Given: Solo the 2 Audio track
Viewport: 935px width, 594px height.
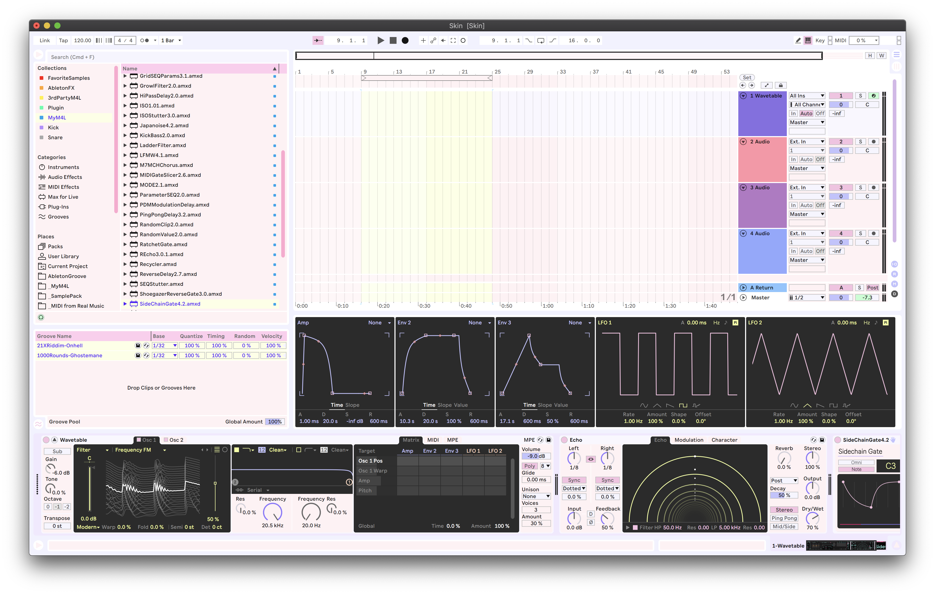Looking at the screenshot, I should [x=860, y=142].
